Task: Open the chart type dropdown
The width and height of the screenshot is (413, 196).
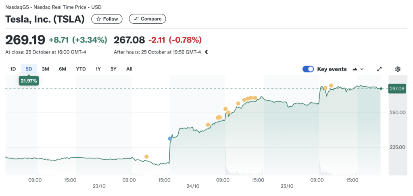Action: click(358, 69)
